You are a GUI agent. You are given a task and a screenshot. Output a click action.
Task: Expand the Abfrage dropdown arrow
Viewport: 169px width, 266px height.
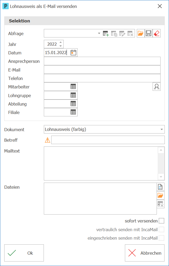pyautogui.click(x=99, y=34)
